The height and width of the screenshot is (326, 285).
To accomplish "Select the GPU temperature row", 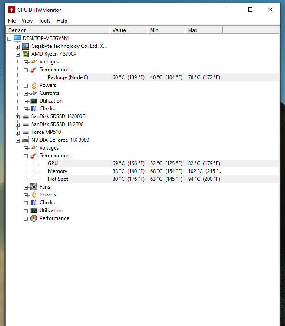I will pos(163,163).
